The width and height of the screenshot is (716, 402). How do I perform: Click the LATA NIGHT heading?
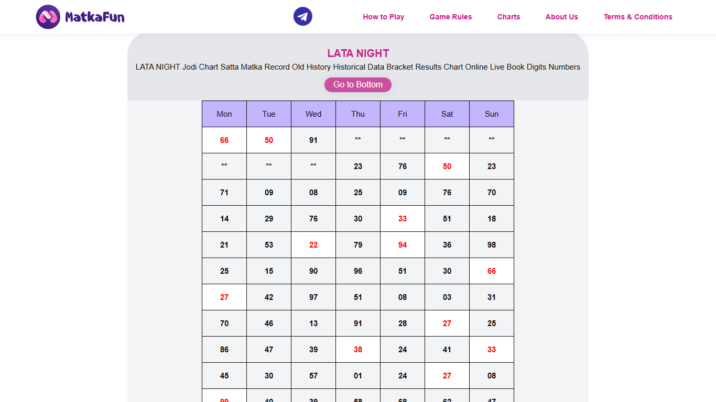pos(358,53)
